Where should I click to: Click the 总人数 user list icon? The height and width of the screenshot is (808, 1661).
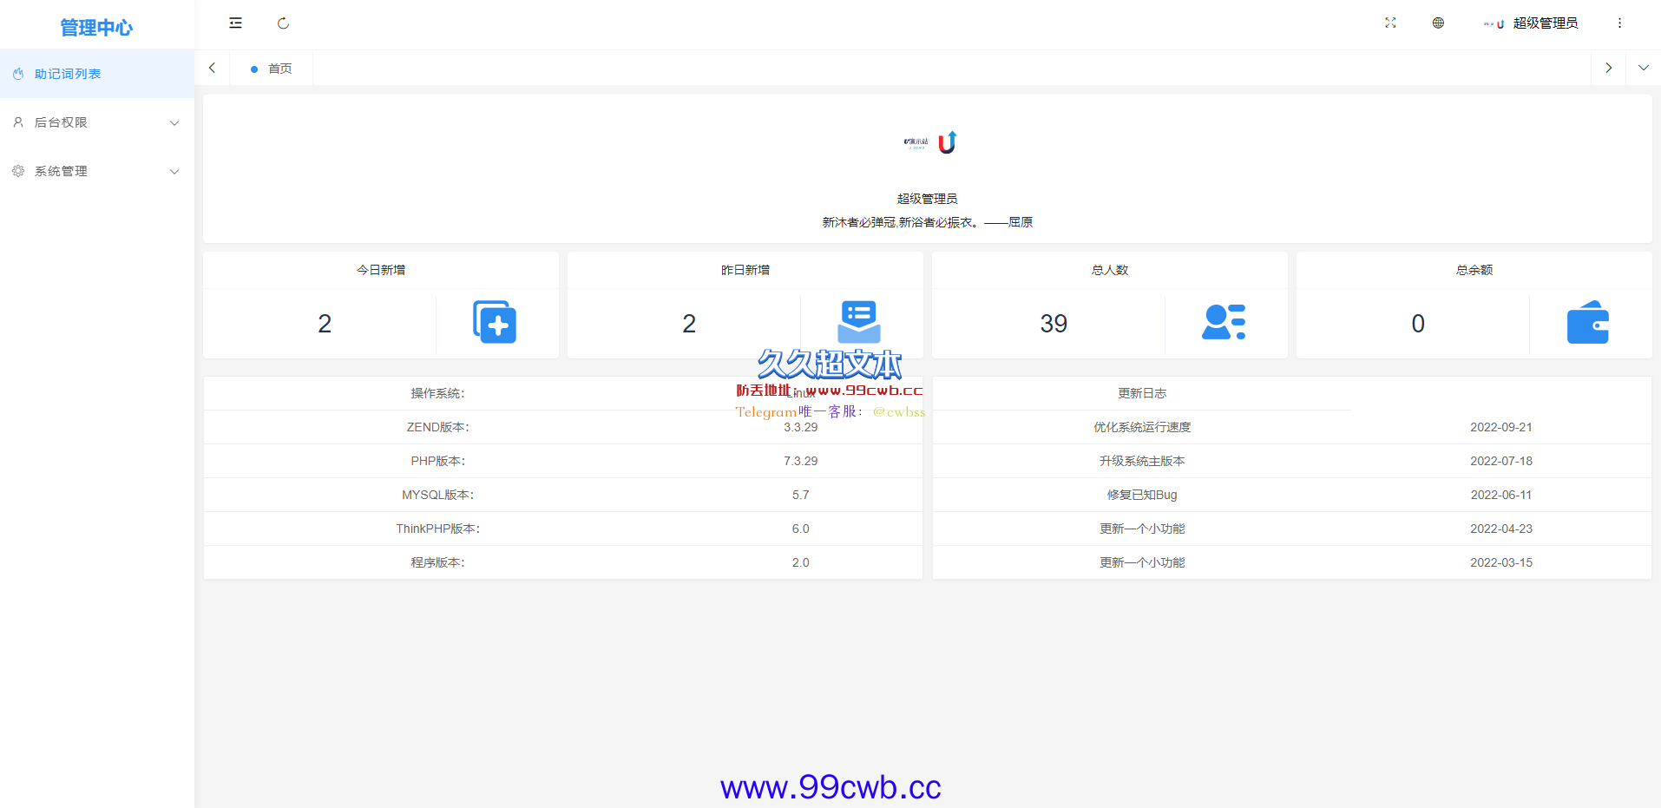coord(1224,322)
